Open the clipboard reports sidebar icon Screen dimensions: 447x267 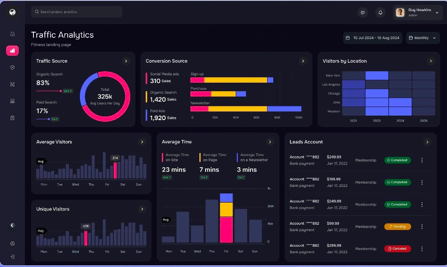click(12, 118)
